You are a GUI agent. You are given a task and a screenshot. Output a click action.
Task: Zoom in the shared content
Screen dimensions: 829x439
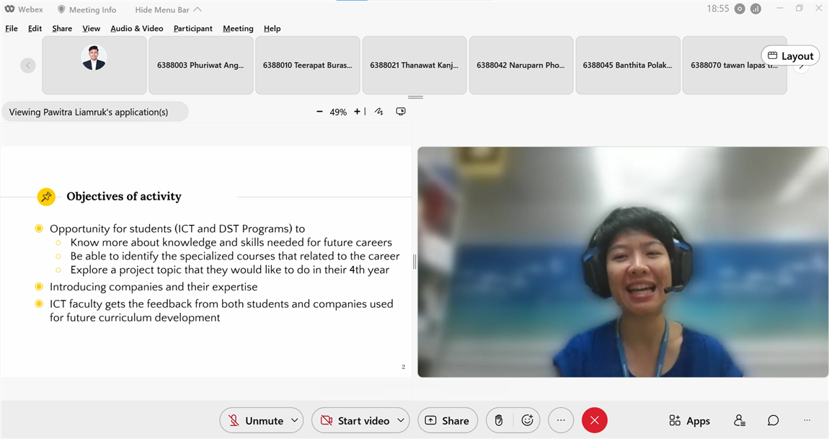[x=357, y=112]
